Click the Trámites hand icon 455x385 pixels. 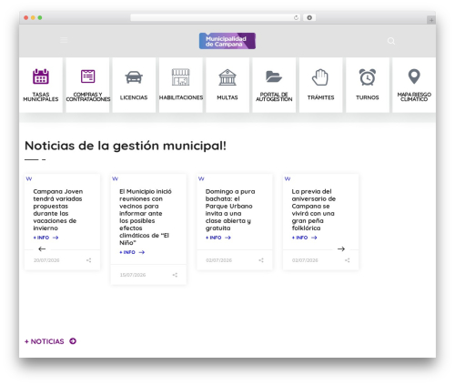(x=320, y=77)
